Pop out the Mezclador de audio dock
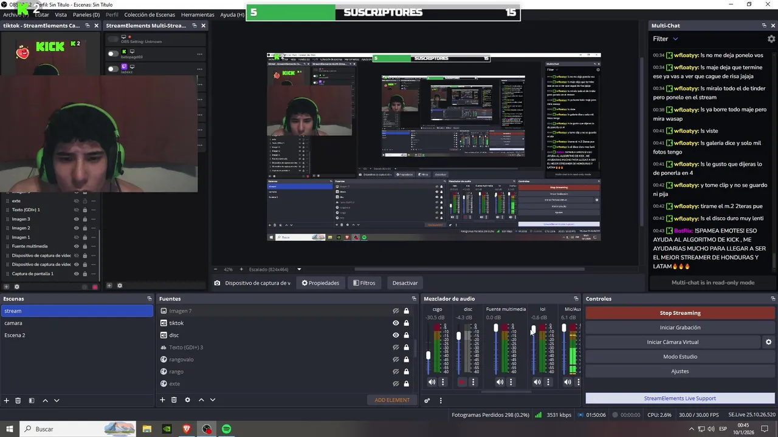 click(576, 299)
